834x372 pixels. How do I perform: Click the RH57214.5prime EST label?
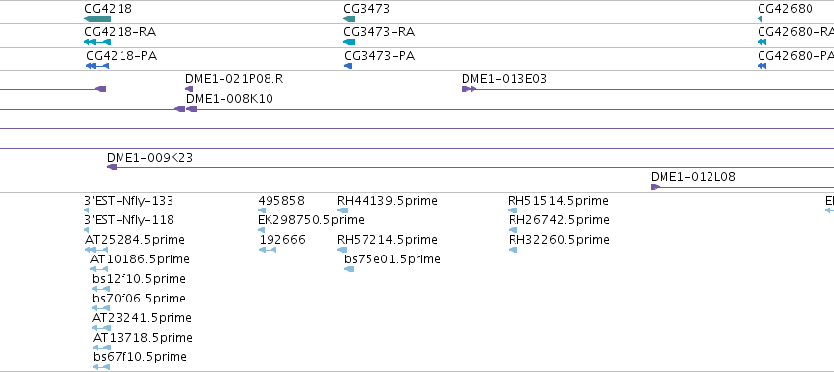point(387,240)
